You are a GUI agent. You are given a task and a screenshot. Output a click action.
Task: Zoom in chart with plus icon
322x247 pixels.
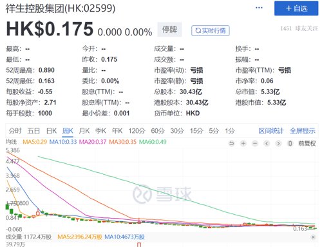click(243, 143)
